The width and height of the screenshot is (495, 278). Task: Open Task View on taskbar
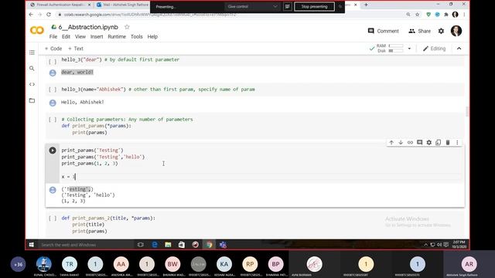141,245
